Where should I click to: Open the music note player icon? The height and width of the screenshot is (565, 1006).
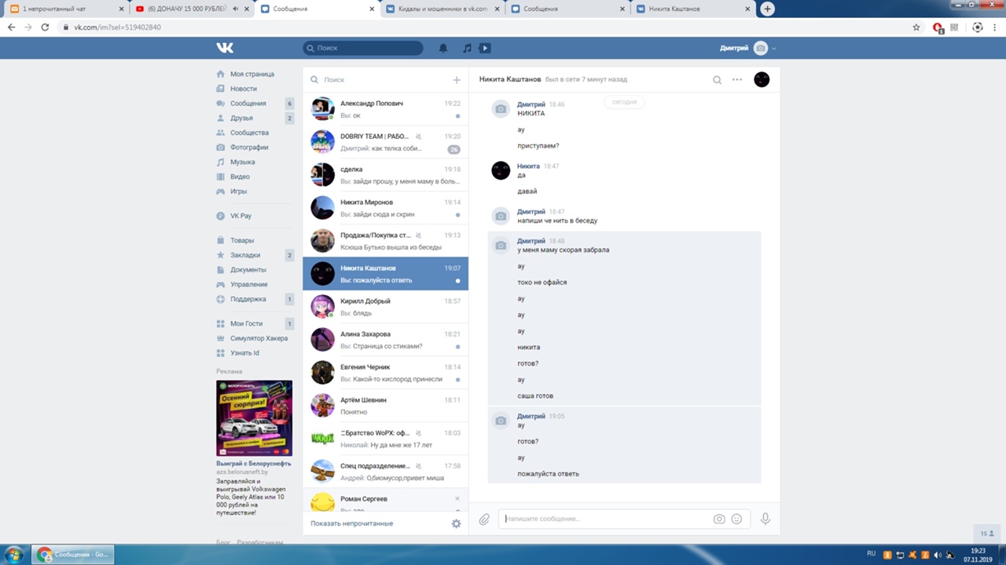coord(467,48)
